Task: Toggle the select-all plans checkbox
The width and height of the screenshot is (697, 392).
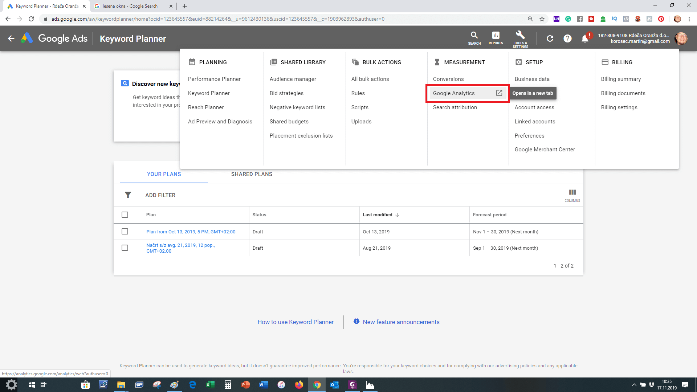Action: point(125,215)
